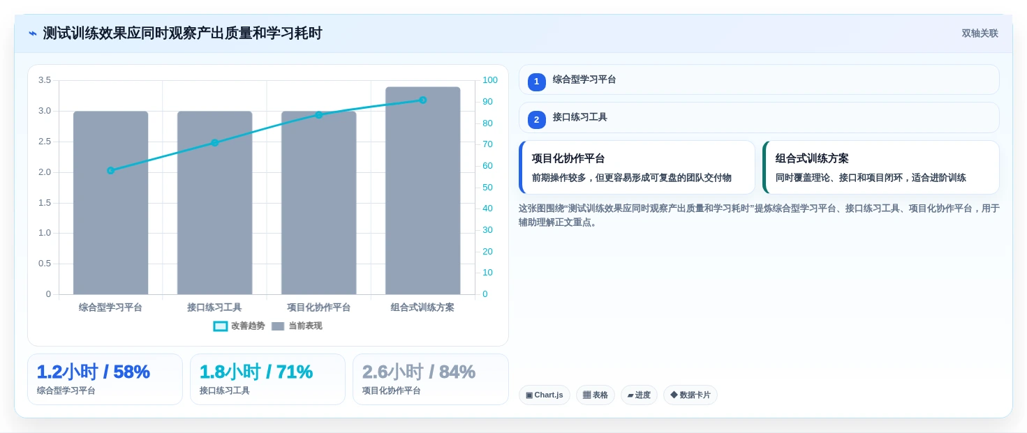Click the Chart.js tag
Screen dimensions: 1027x433
coord(544,395)
